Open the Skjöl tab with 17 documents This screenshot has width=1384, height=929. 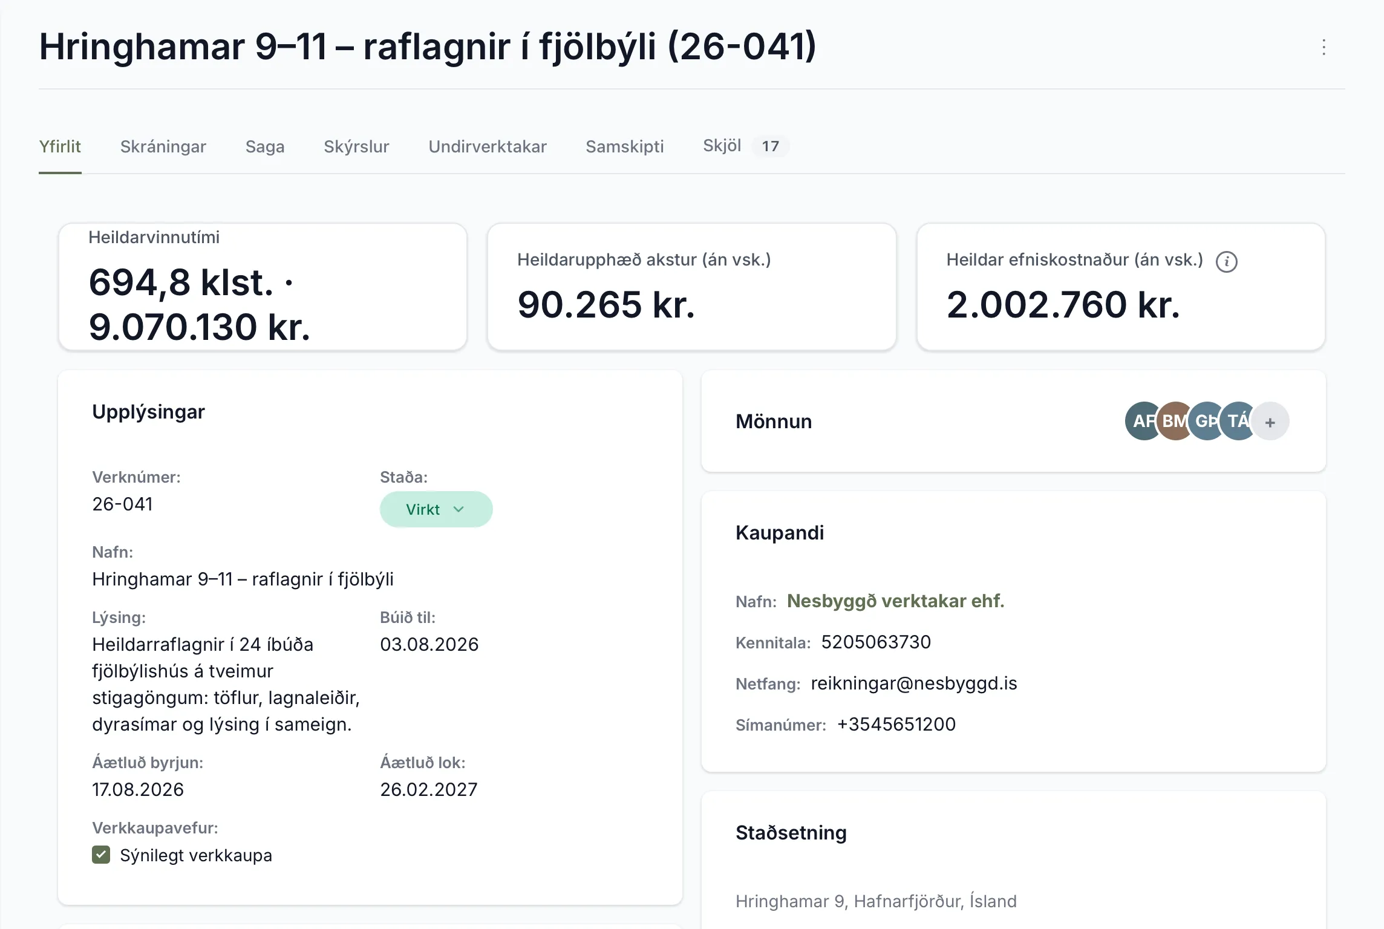pyautogui.click(x=745, y=146)
